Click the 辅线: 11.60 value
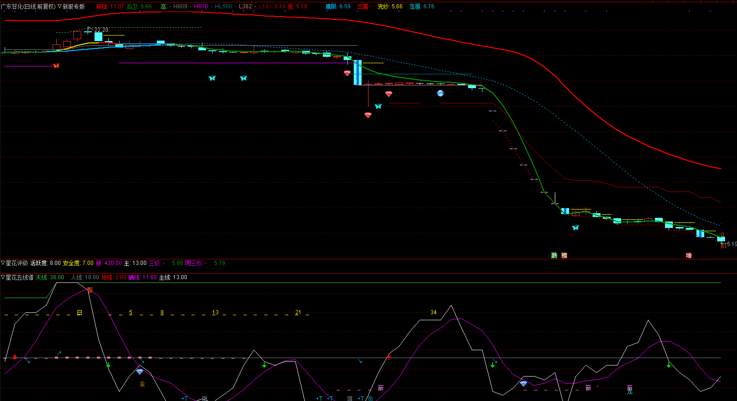Screen dimensions: 737x401 143,277
